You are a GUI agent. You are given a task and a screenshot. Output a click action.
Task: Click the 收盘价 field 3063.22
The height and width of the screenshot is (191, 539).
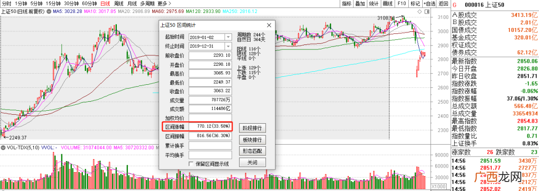[211, 91]
